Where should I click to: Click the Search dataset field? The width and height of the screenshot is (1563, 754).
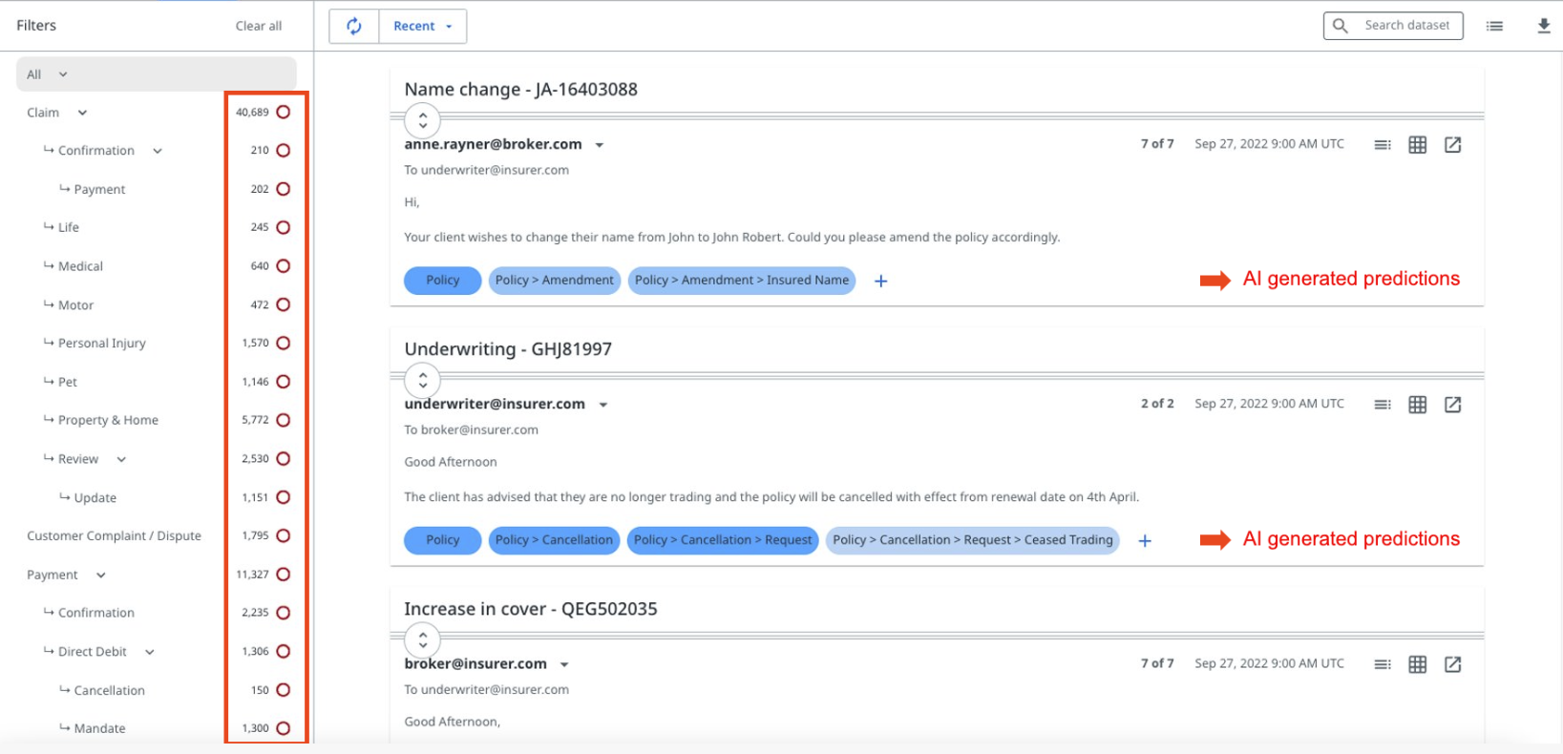(x=1405, y=26)
